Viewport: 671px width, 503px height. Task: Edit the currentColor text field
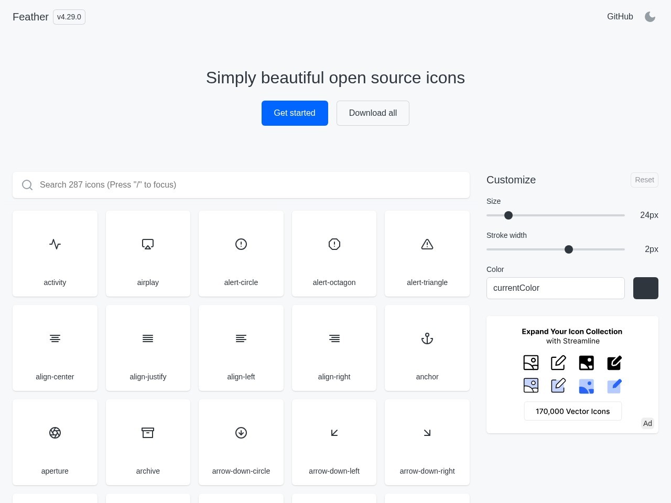tap(556, 288)
